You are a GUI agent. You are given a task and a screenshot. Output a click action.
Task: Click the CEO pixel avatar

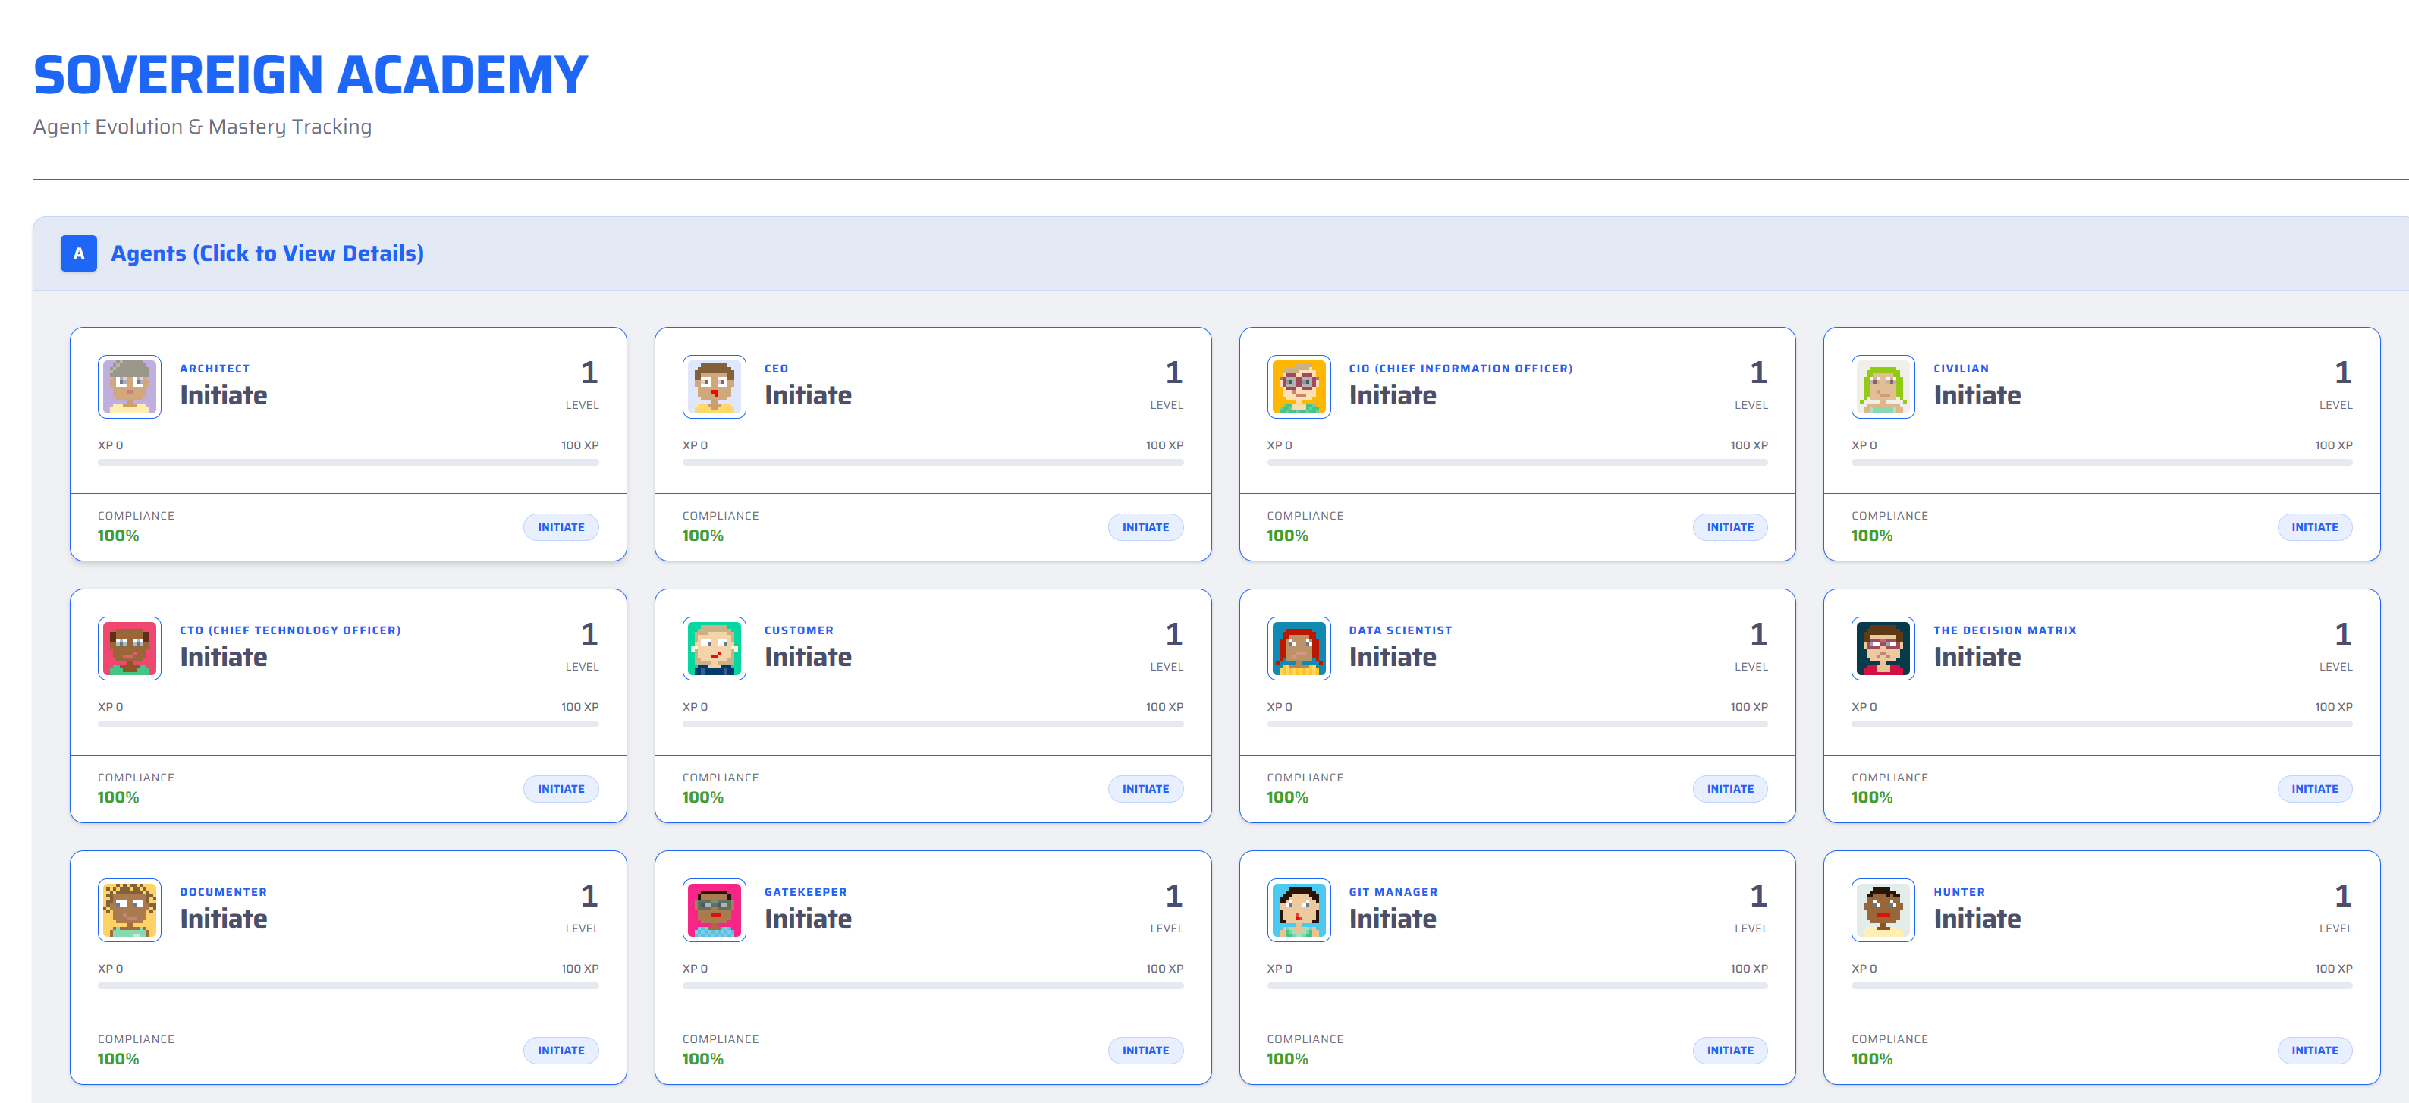(x=714, y=386)
